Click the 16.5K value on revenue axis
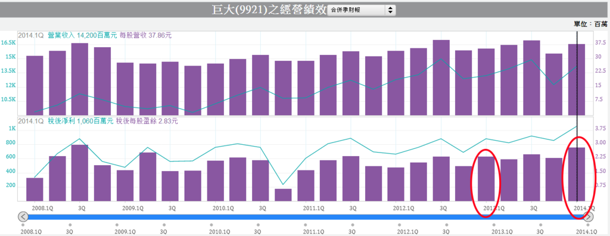 [x=8, y=43]
